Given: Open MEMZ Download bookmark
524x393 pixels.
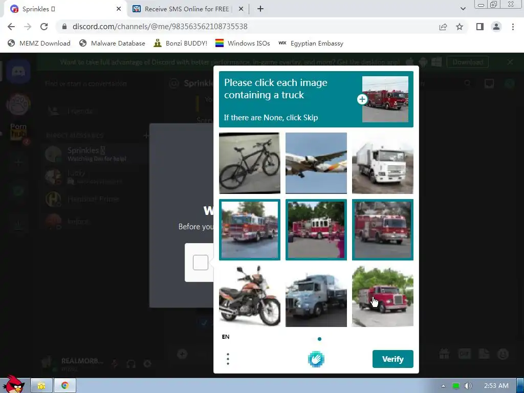Looking at the screenshot, I should (39, 43).
